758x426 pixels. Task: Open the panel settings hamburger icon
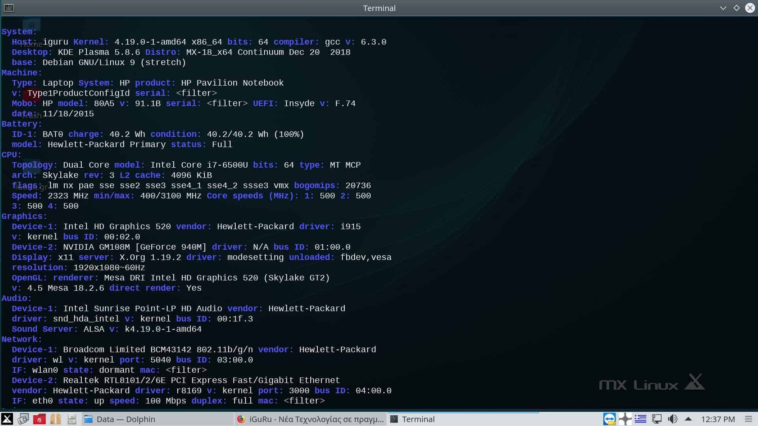click(748, 419)
